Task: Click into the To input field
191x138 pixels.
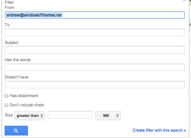Action: (95, 33)
